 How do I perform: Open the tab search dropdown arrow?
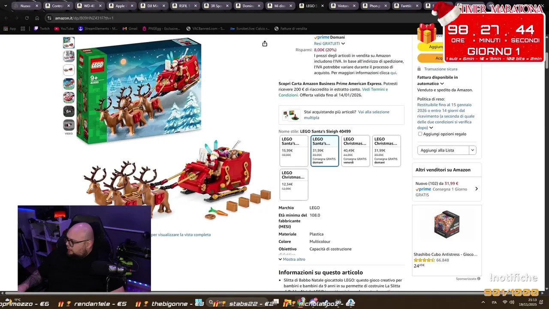coord(6,6)
